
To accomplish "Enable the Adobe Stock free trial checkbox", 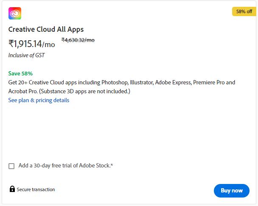I will tap(11, 166).
